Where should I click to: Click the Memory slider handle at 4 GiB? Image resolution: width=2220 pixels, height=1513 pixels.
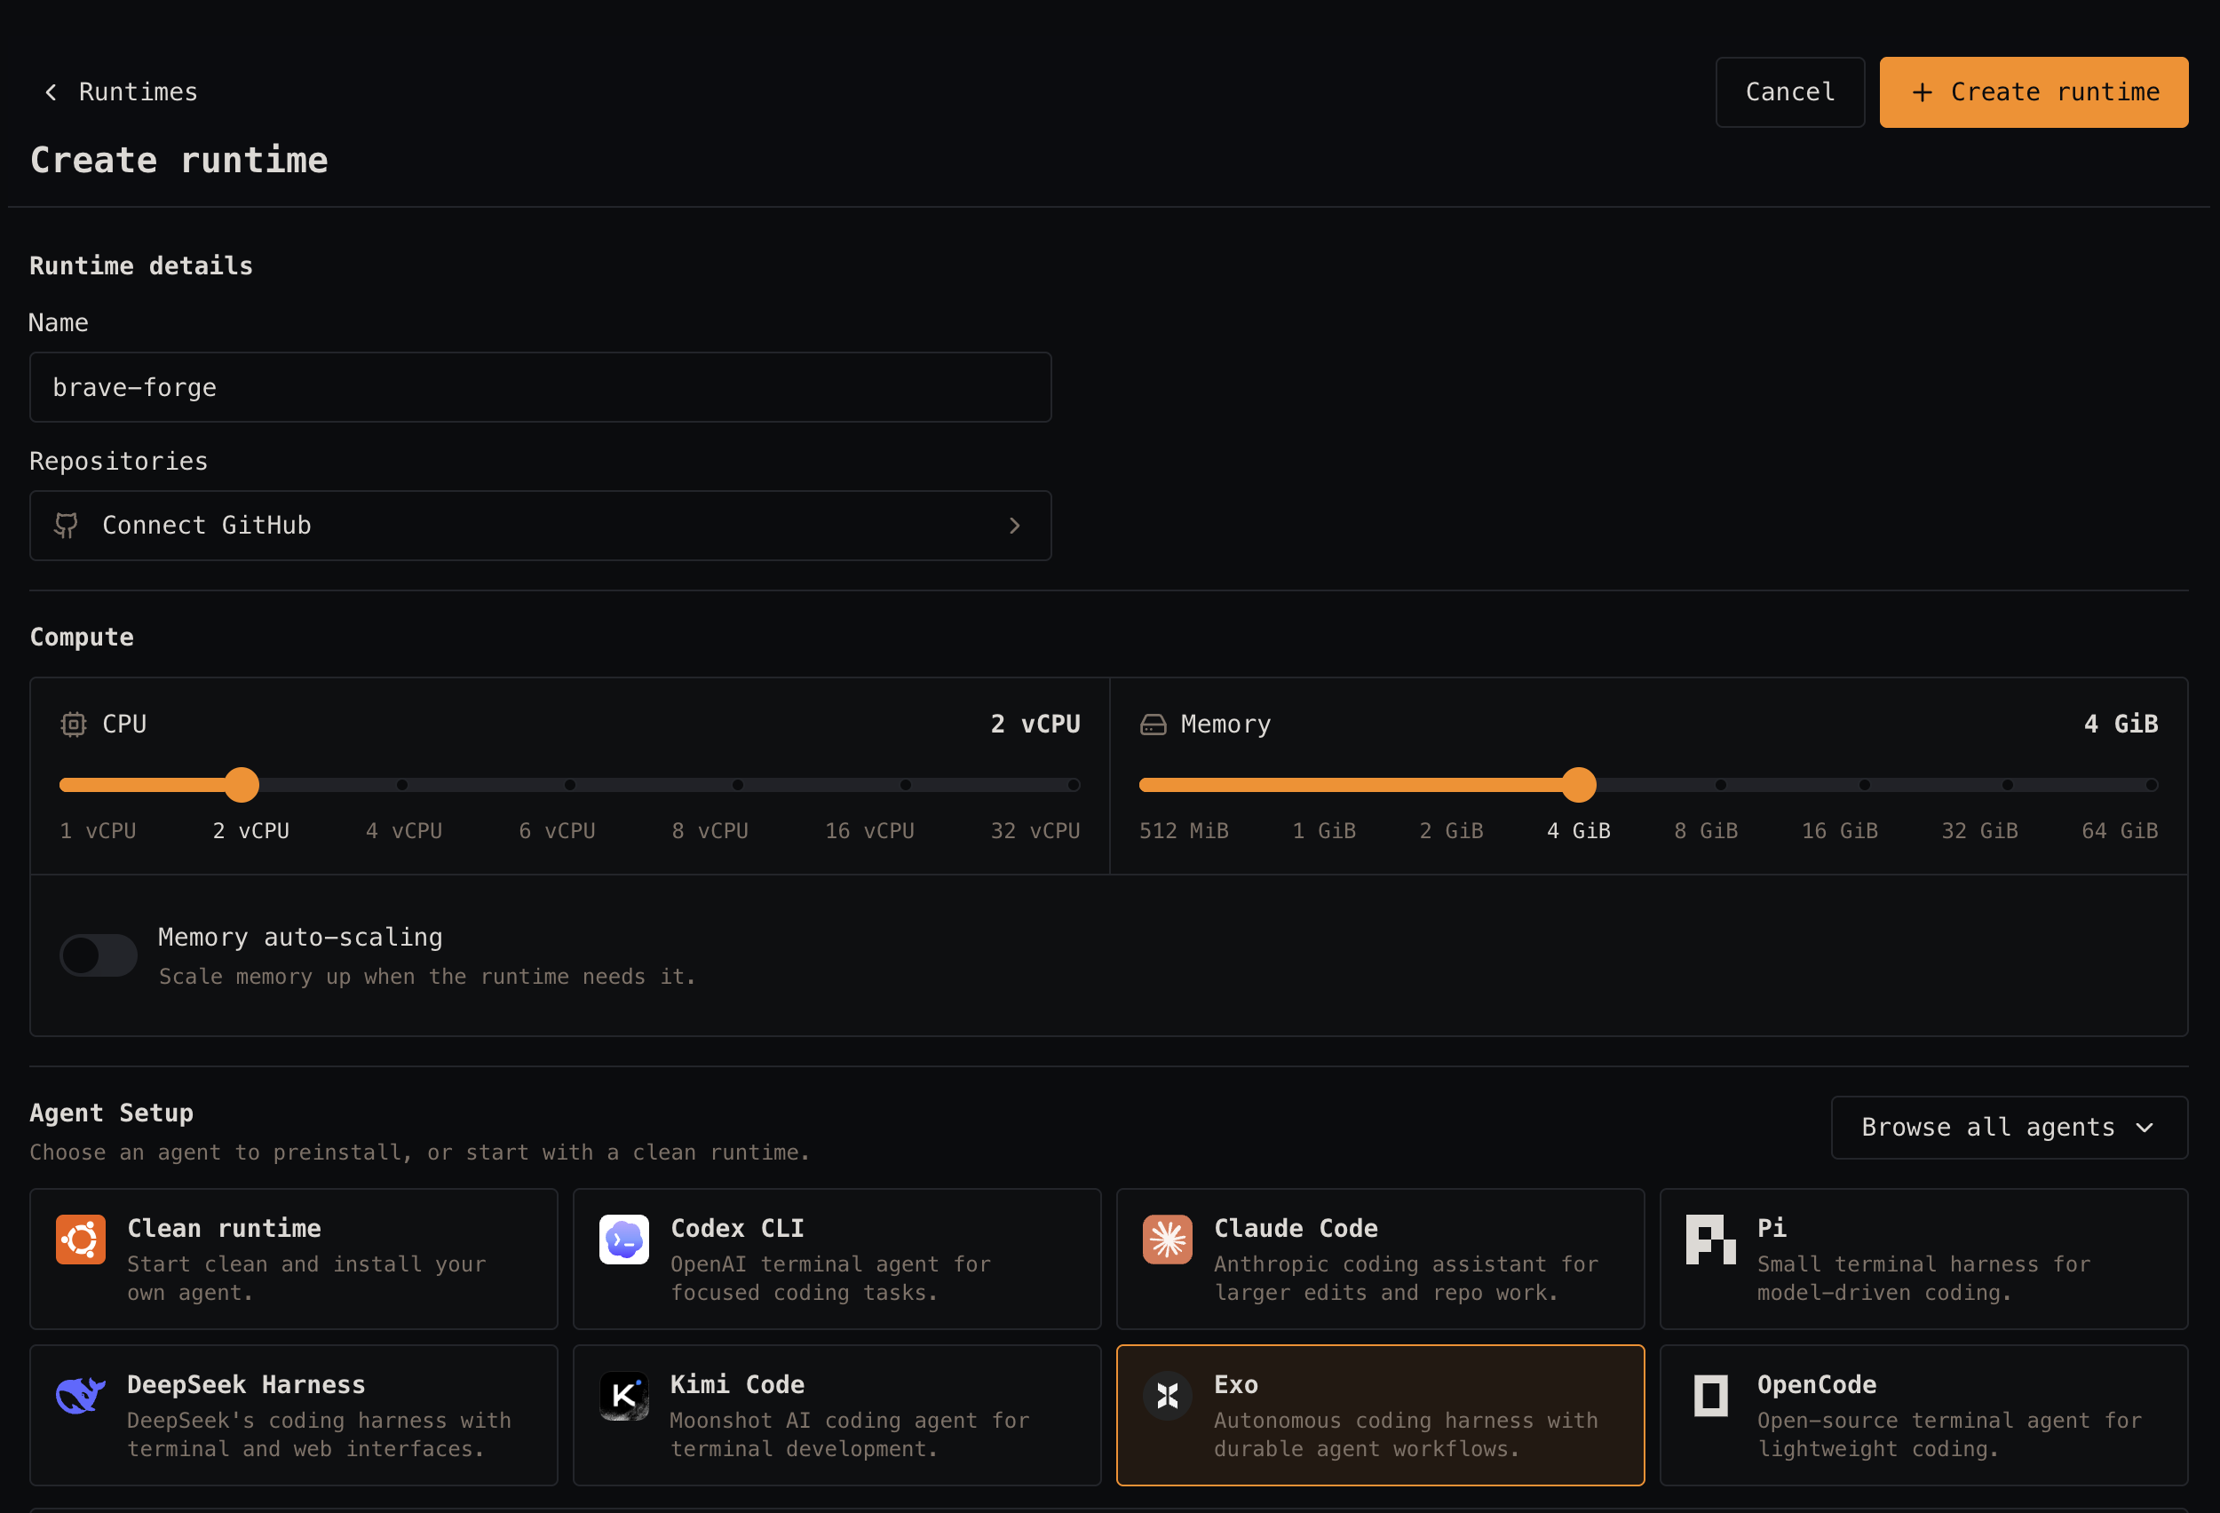click(x=1578, y=784)
